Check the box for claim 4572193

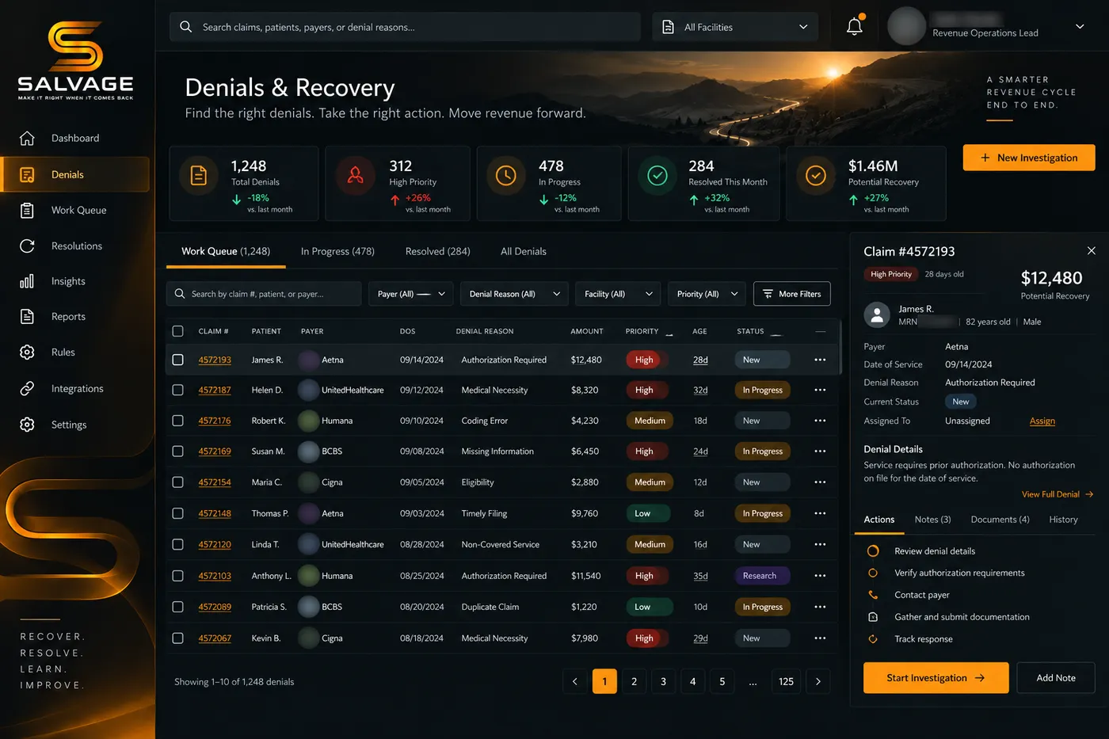point(177,360)
